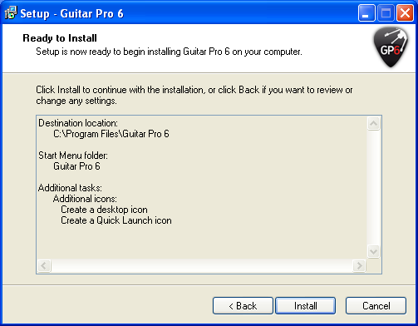
Task: Click the 'Create a Quick Launch icon' line
Action: (x=116, y=220)
